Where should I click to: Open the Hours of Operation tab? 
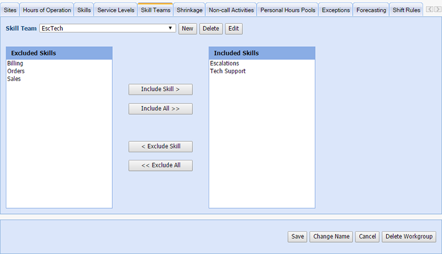tap(47, 10)
